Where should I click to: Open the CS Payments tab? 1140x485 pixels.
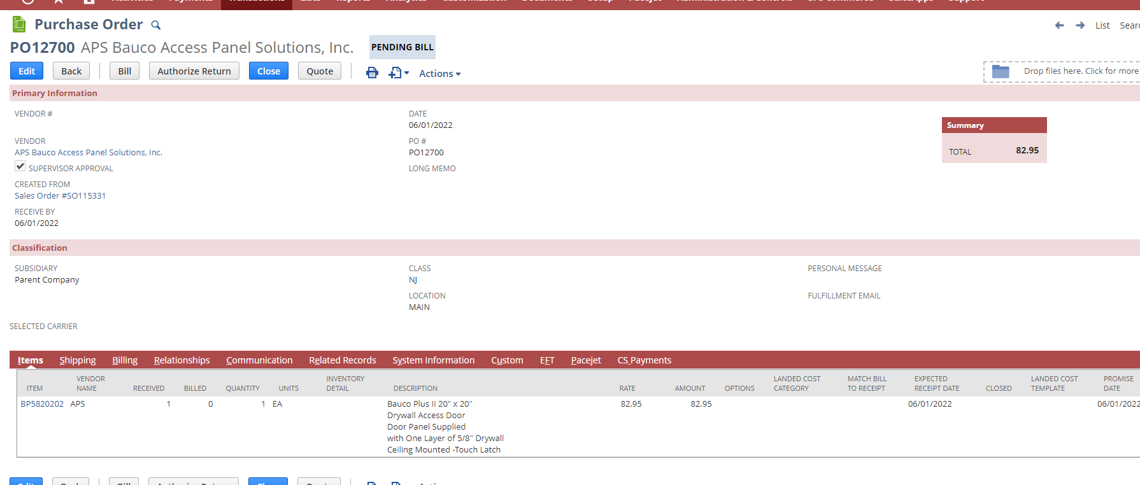[x=645, y=360]
